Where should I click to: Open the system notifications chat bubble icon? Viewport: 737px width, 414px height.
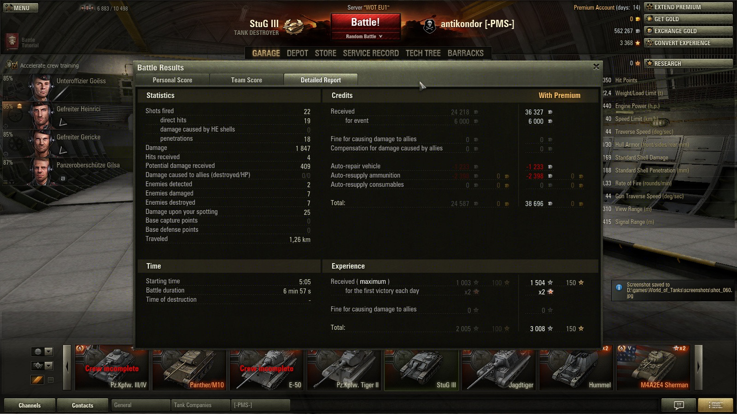(679, 405)
